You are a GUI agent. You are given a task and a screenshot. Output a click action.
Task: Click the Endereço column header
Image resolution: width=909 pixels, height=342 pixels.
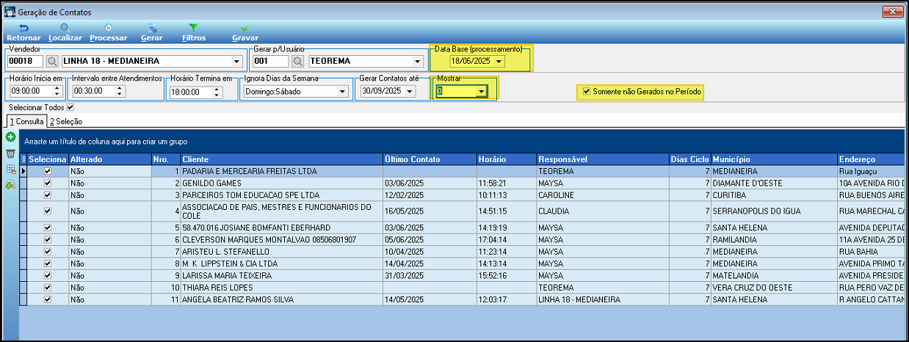click(870, 159)
